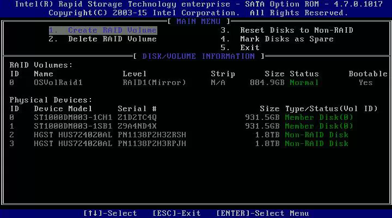Click the 884.9GB volume size

click(267, 82)
